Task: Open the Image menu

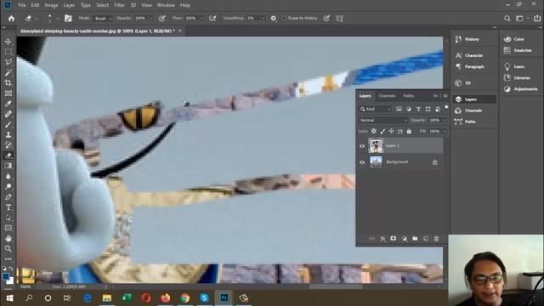Action: point(51,5)
